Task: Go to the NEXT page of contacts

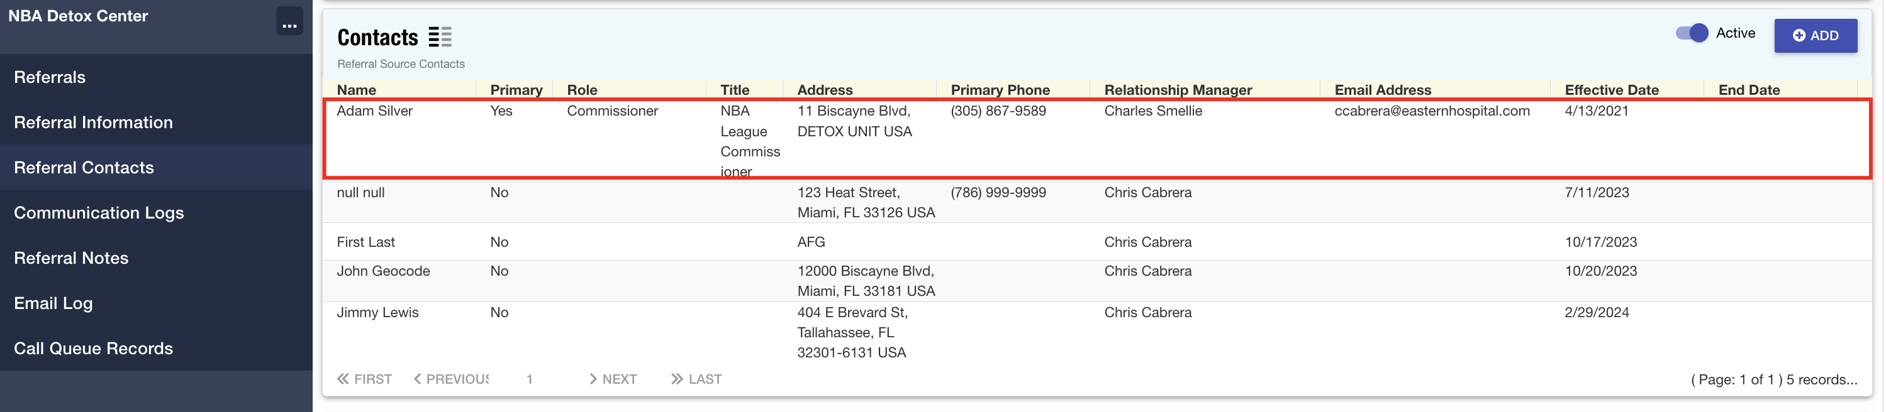Action: coord(613,379)
